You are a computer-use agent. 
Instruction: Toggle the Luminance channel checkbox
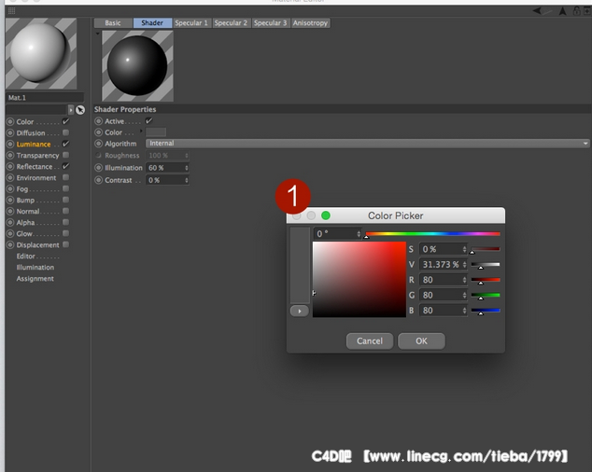[x=65, y=144]
